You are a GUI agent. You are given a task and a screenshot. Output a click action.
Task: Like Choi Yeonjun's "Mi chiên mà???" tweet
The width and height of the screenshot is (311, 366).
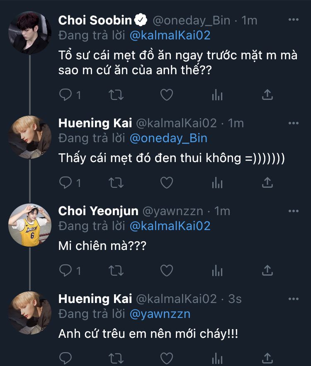(166, 271)
